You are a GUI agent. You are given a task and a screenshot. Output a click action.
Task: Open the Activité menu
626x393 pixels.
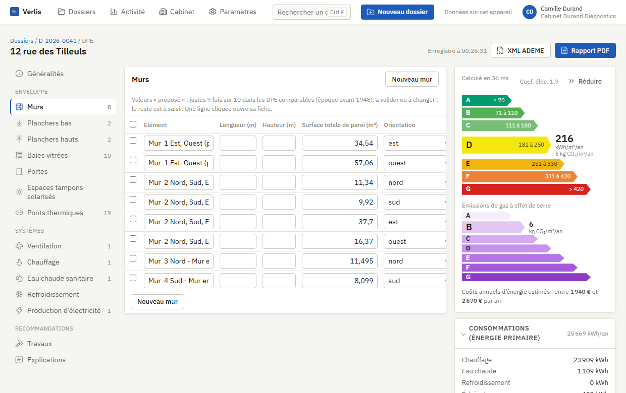[128, 12]
